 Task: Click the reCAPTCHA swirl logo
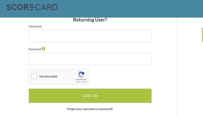pos(81,75)
